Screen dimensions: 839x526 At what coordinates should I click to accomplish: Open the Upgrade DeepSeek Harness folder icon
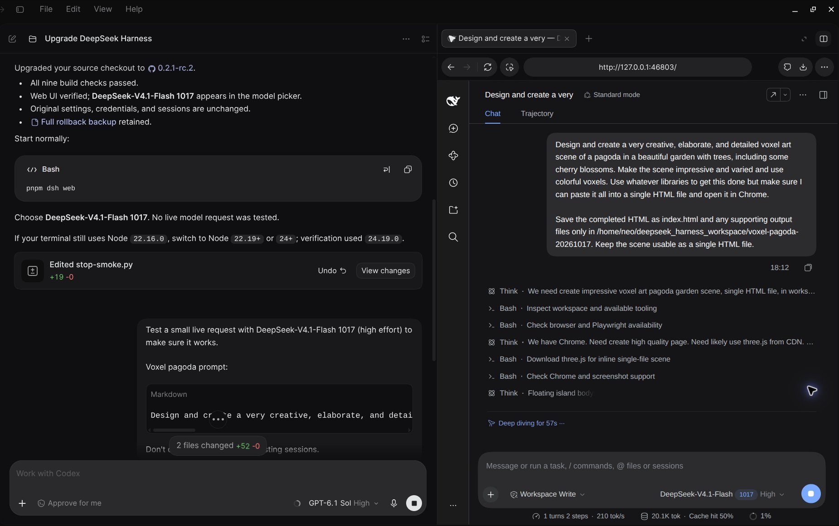click(33, 39)
